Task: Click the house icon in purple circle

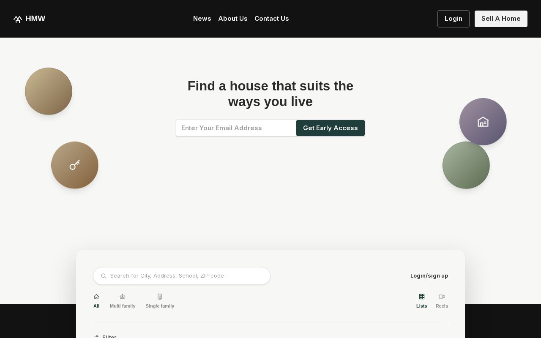Action: coord(483,122)
